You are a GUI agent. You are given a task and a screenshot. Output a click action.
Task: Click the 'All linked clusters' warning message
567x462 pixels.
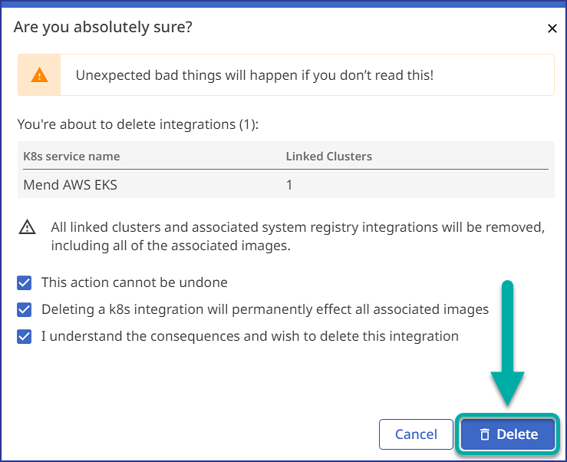[x=298, y=236]
